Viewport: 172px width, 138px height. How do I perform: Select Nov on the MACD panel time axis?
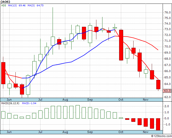[x=146, y=132]
